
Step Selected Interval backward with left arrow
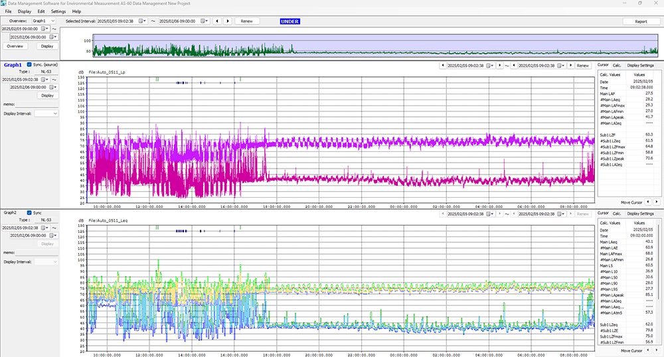point(217,21)
